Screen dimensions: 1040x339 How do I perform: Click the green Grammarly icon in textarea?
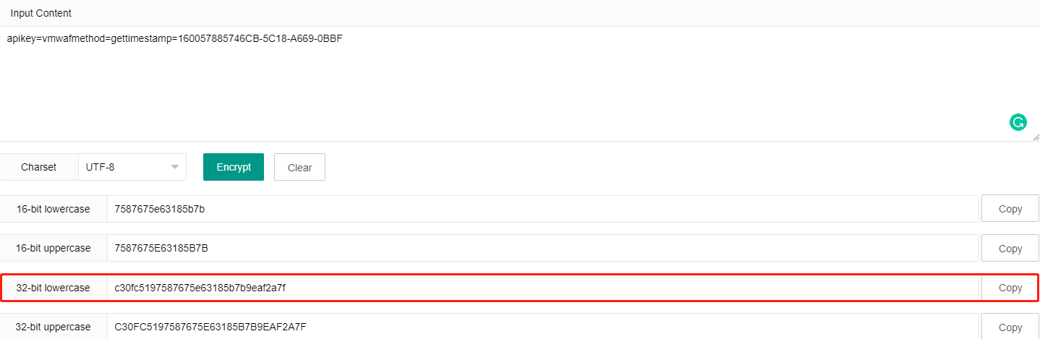[x=1018, y=122]
